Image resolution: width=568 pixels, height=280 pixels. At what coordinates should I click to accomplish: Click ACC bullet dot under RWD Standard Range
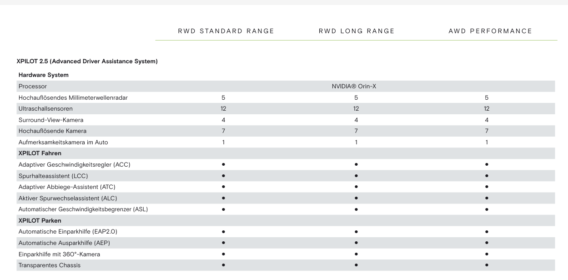223,164
